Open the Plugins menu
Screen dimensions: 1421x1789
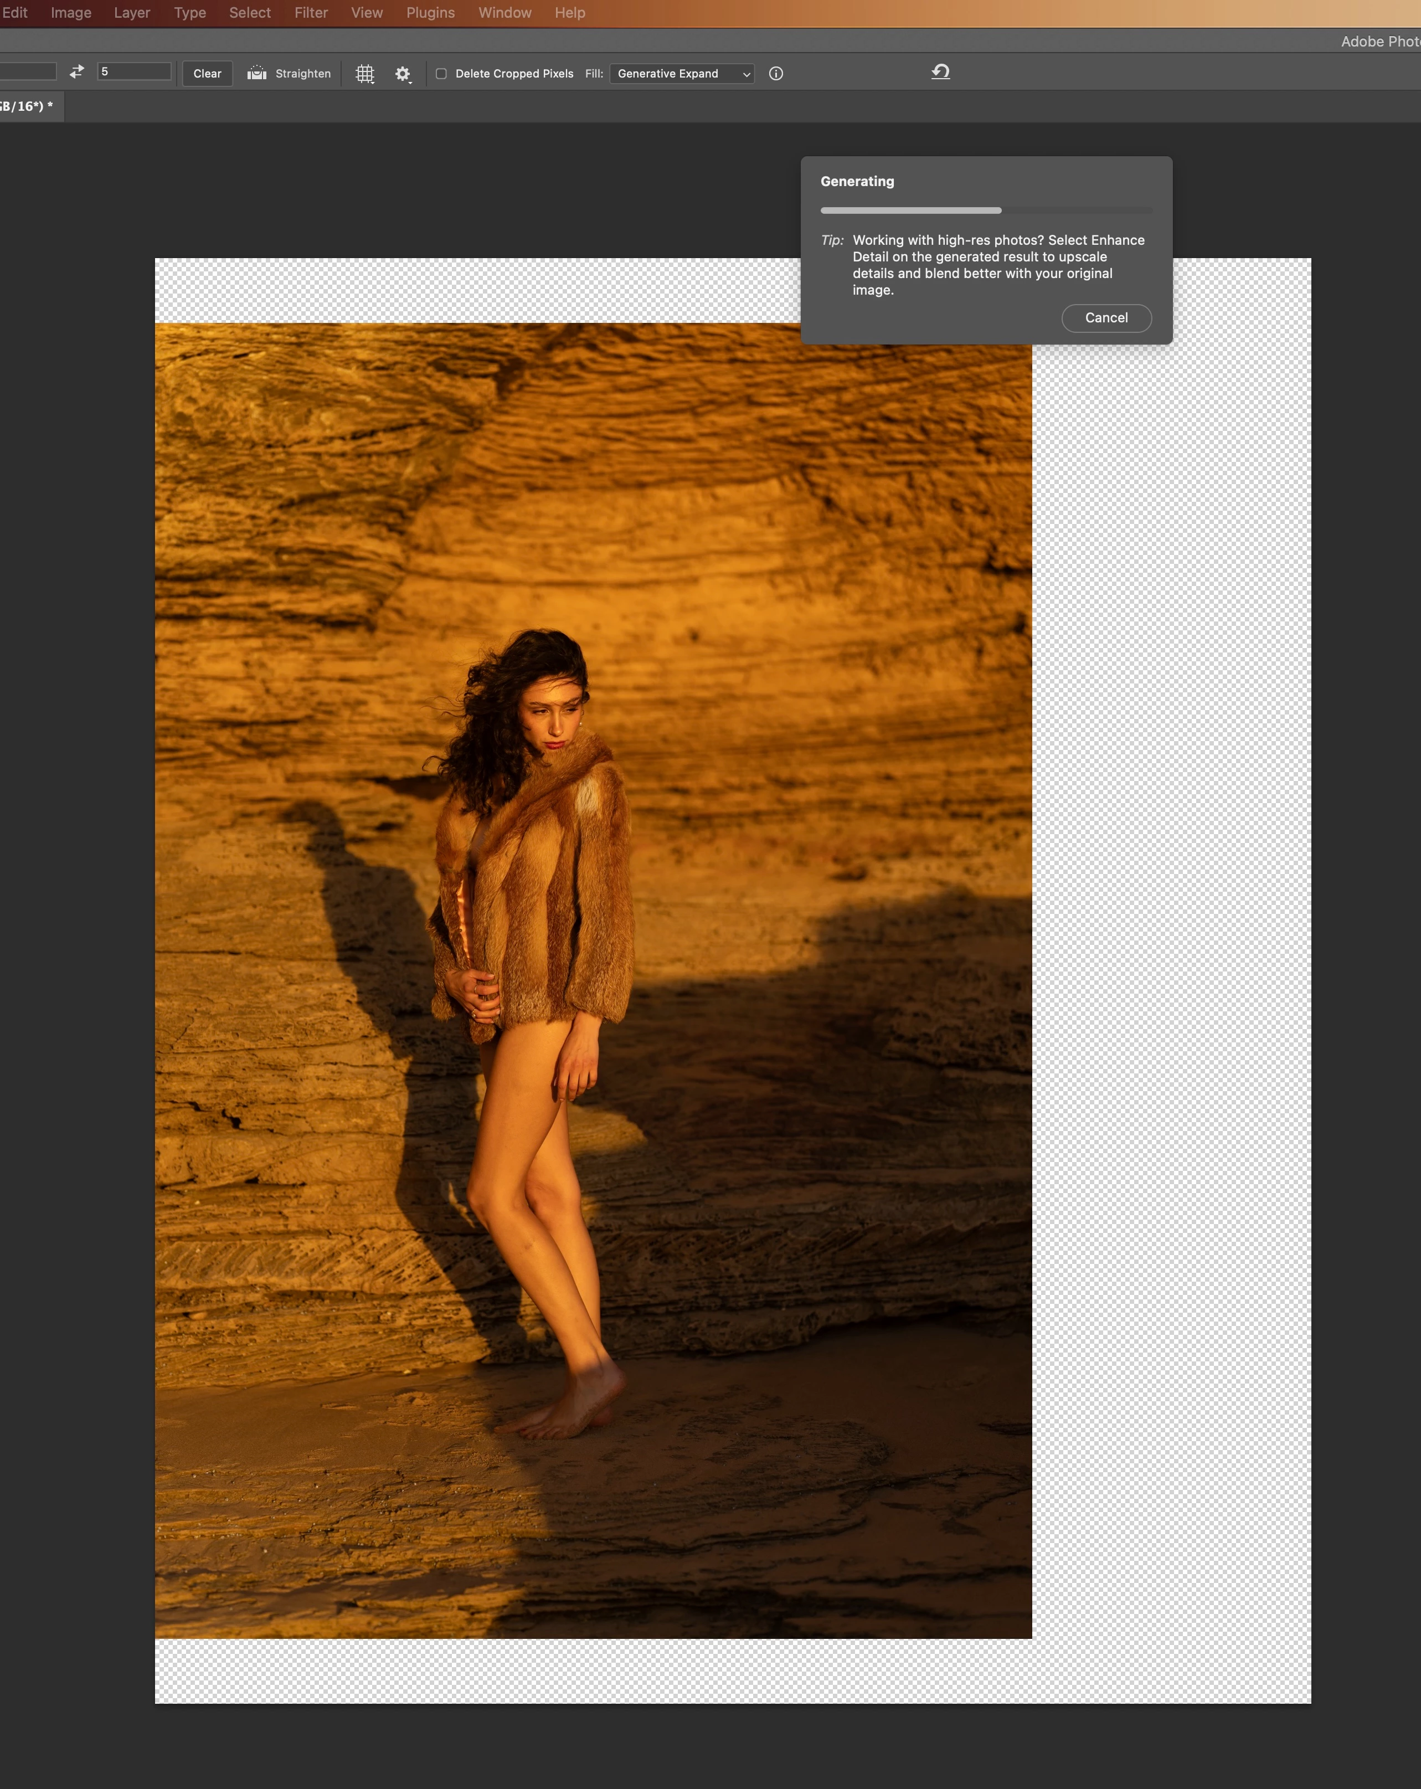click(430, 12)
